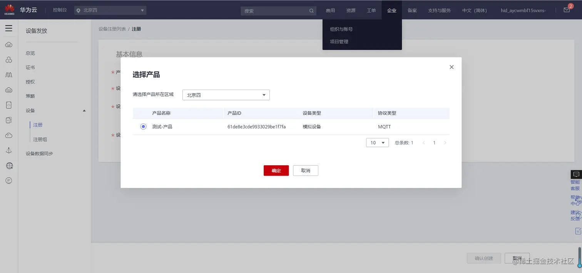Click the 产品名称 column header
Viewport: 582px width, 273px height.
coord(161,113)
